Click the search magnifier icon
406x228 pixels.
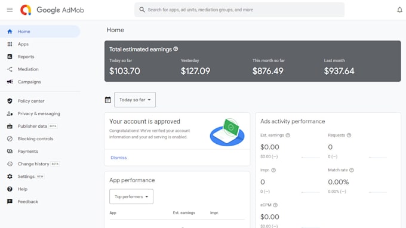click(x=142, y=10)
